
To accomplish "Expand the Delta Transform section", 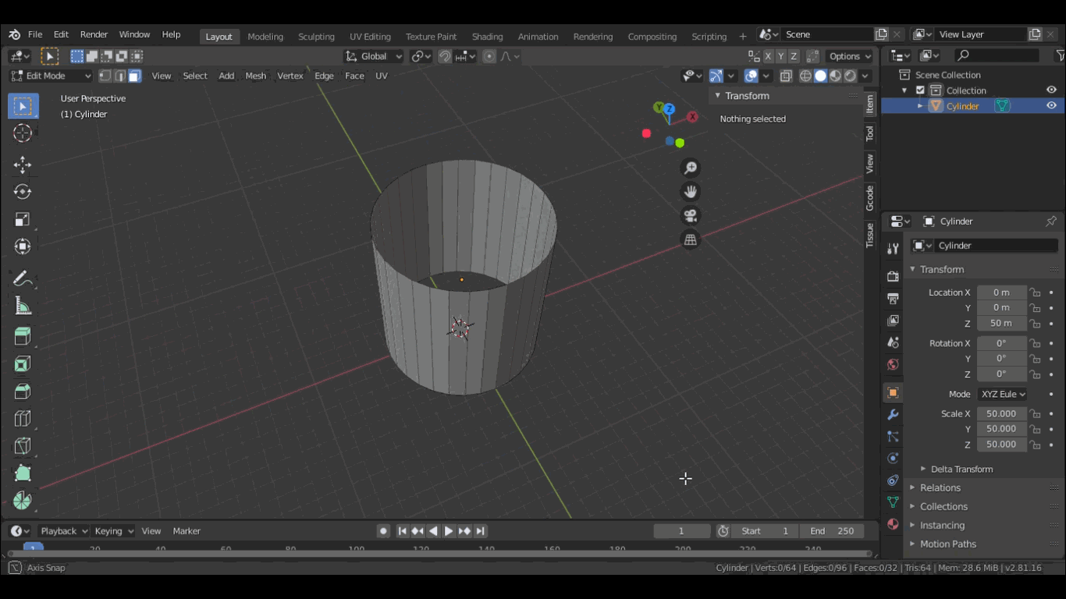I will coord(961,469).
